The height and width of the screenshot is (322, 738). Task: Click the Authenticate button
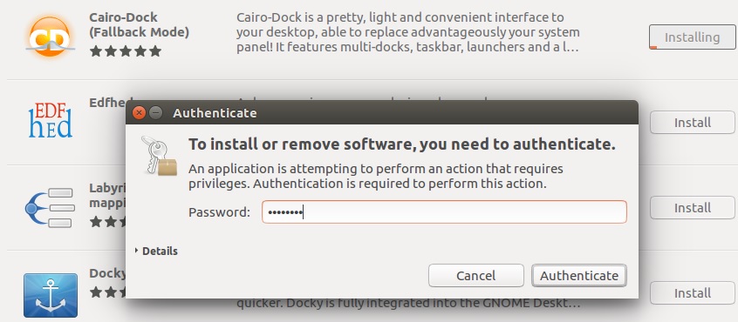point(579,276)
